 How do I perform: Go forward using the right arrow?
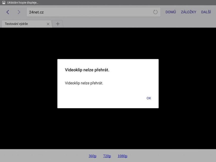[19, 12]
